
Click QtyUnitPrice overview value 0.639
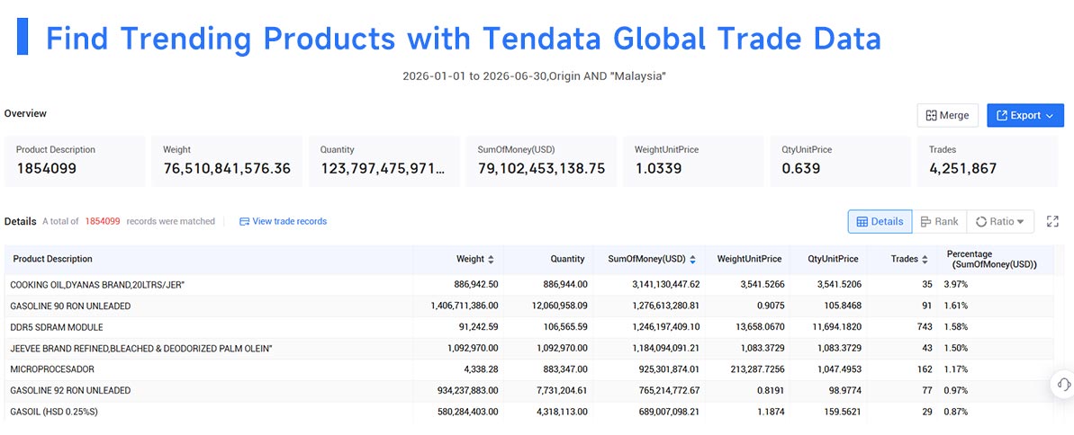pyautogui.click(x=800, y=168)
